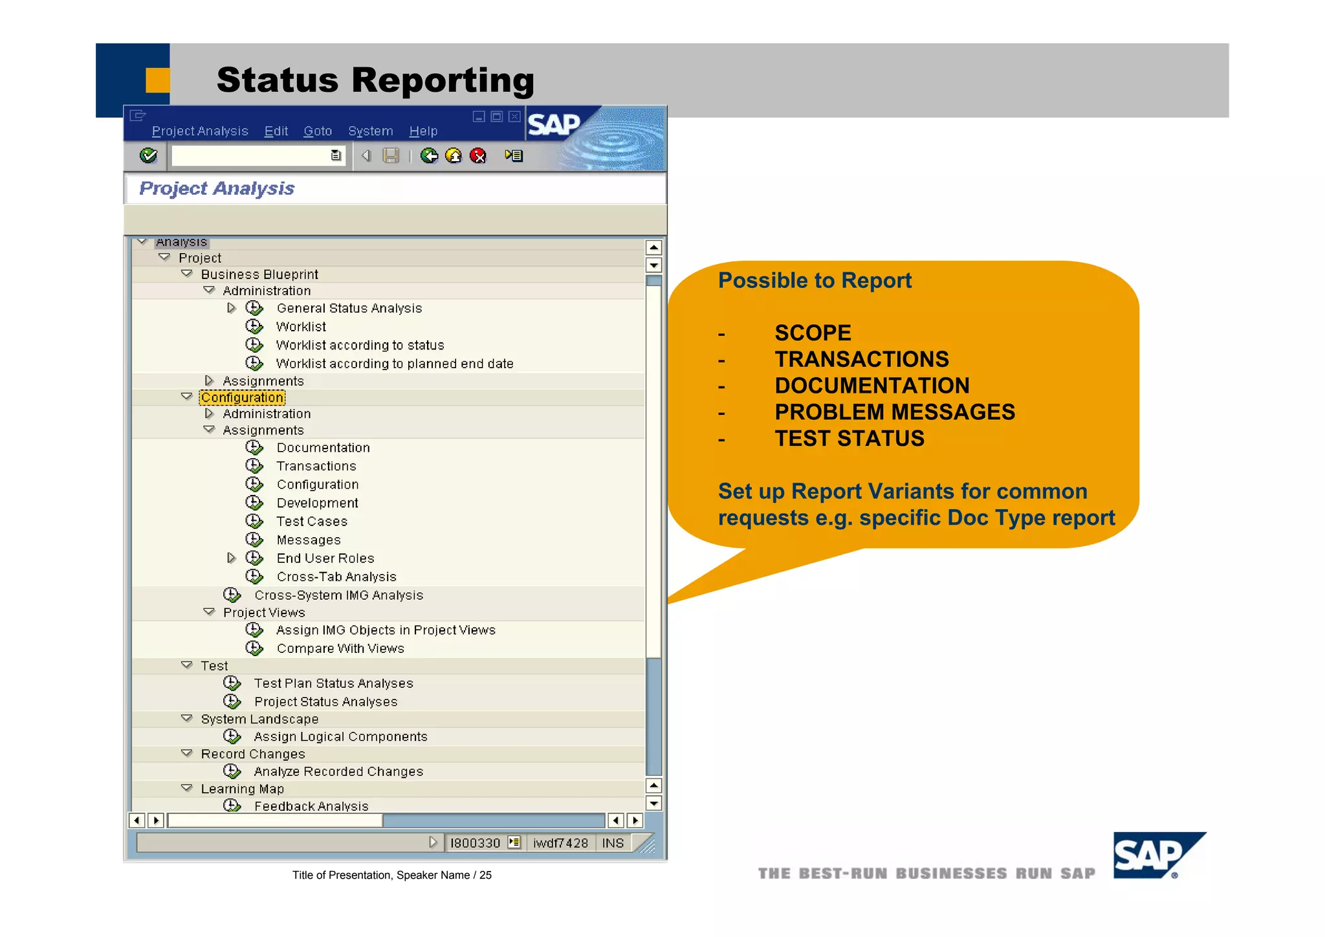This screenshot has height=937, width=1325.
Task: Collapse the Project Views node
Action: pos(209,612)
